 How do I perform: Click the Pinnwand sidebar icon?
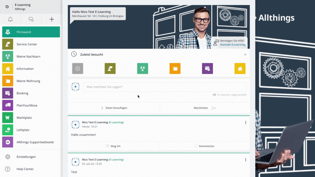[x=8, y=32]
